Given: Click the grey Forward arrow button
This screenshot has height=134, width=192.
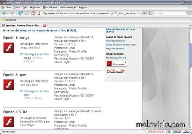Looking at the screenshot, I should point(12,13).
